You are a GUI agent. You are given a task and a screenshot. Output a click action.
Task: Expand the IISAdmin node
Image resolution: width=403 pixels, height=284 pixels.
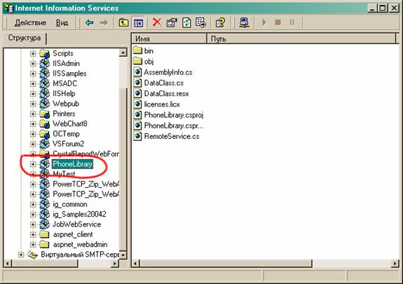(33, 64)
